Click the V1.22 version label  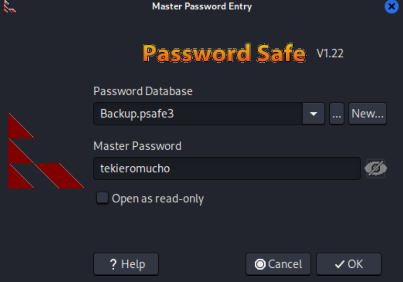click(330, 54)
